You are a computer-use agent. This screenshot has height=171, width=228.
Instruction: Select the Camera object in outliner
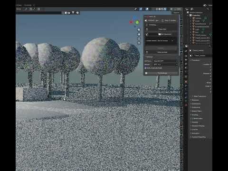pyautogui.click(x=198, y=18)
